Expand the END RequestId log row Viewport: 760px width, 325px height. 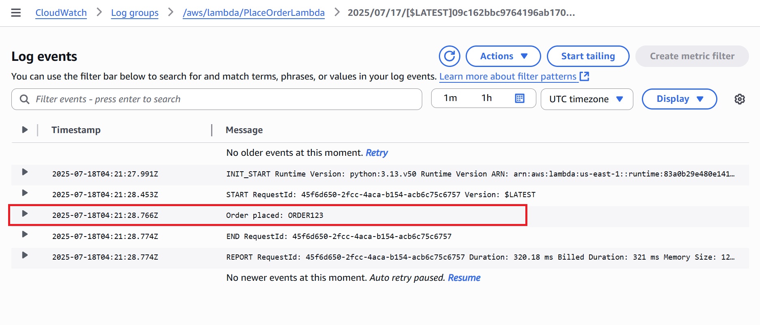tap(25, 234)
